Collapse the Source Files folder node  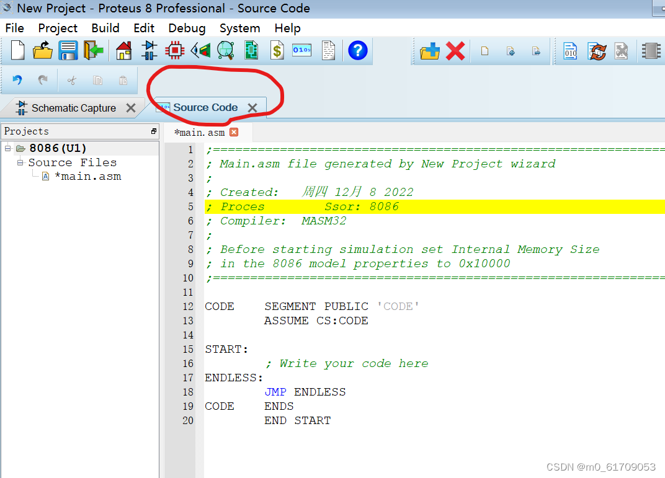point(20,162)
